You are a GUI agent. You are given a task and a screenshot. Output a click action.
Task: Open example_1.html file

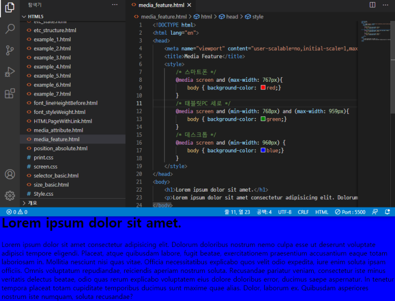tap(73, 39)
